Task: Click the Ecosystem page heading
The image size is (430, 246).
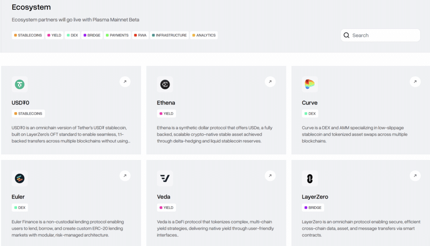Action: [31, 7]
